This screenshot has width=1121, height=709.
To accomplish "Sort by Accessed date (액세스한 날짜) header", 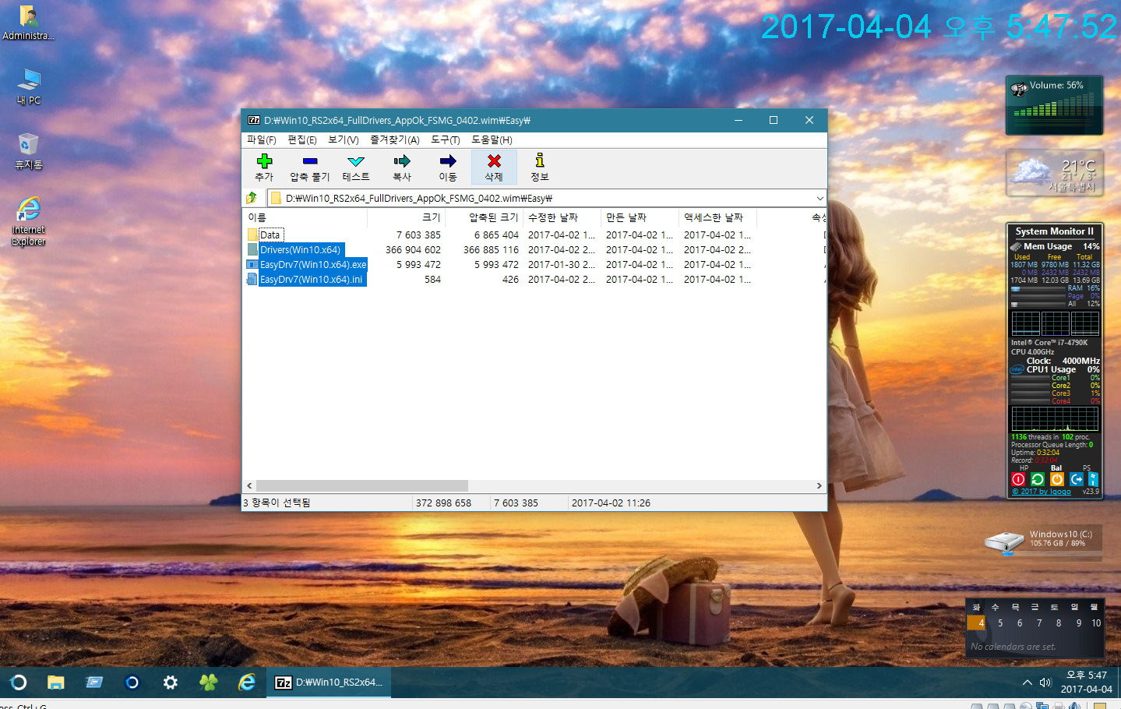I will click(717, 217).
